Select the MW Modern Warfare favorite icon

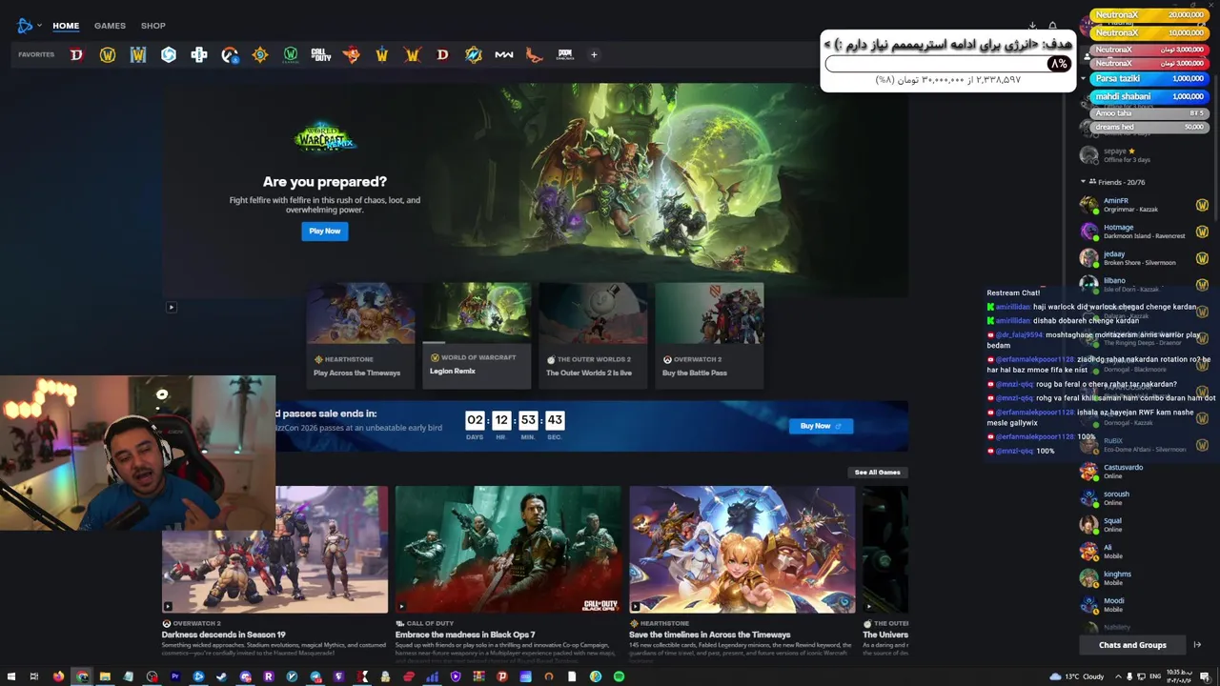pyautogui.click(x=504, y=55)
